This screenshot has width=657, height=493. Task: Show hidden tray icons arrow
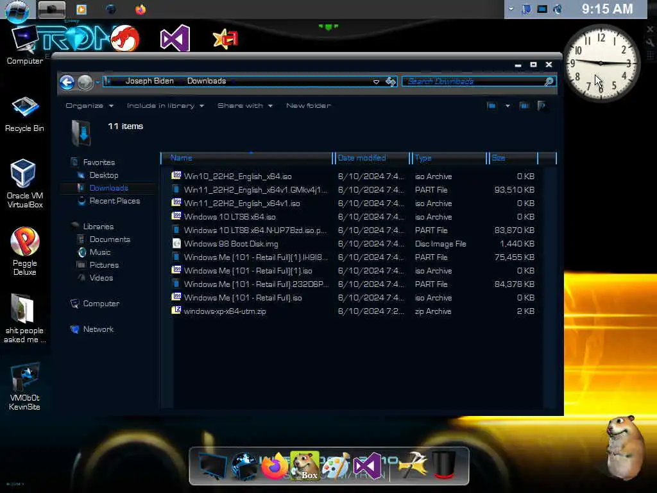tap(511, 9)
